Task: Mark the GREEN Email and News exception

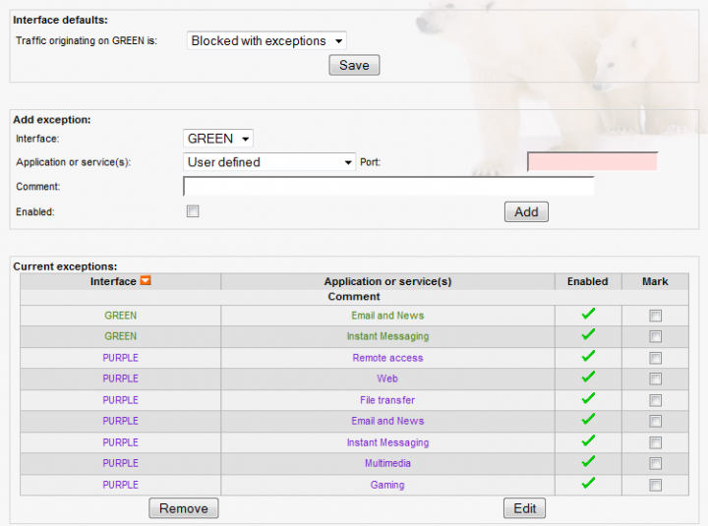Action: tap(655, 316)
